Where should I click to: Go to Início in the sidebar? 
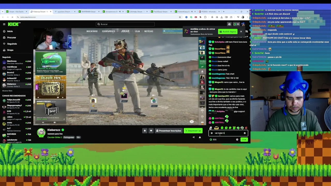pyautogui.click(x=10, y=31)
